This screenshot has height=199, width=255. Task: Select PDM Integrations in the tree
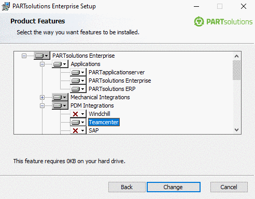(x=92, y=105)
